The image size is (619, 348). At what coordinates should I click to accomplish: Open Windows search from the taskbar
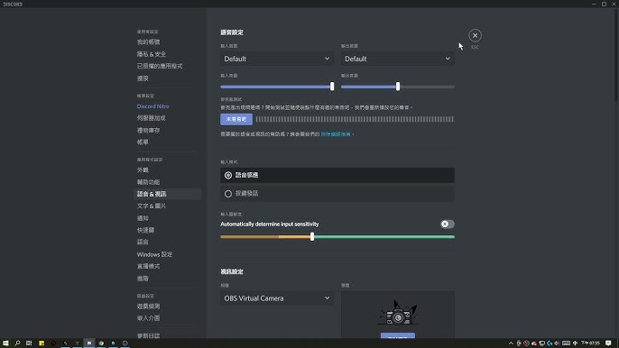coord(17,343)
